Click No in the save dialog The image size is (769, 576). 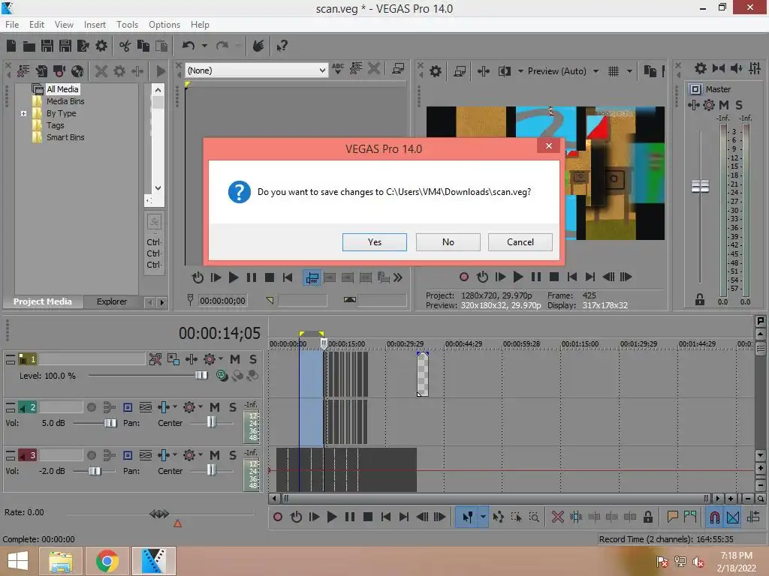(x=448, y=242)
